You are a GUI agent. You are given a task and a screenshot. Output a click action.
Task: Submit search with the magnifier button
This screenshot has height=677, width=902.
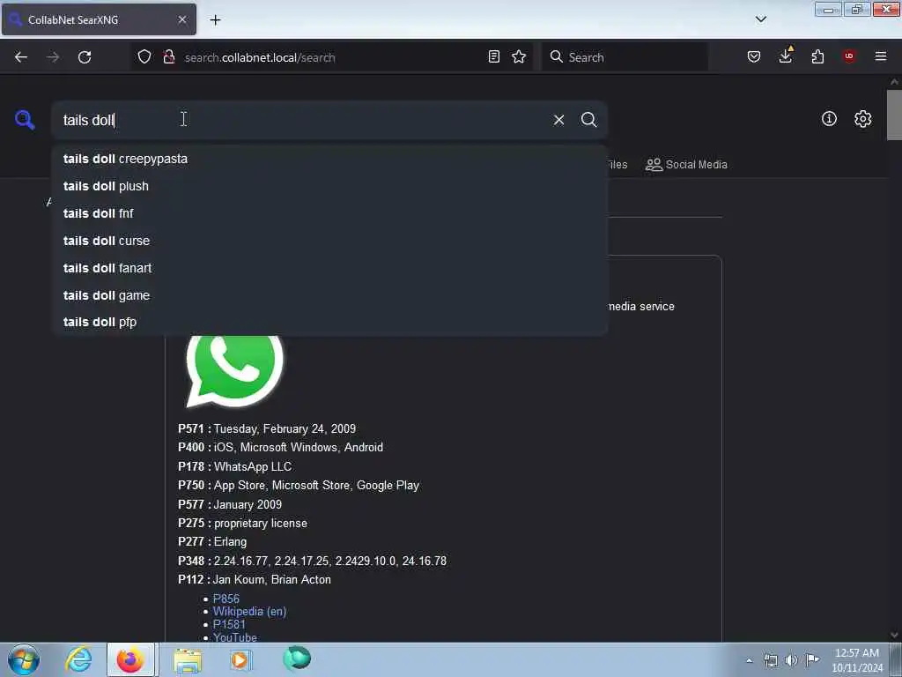click(588, 120)
